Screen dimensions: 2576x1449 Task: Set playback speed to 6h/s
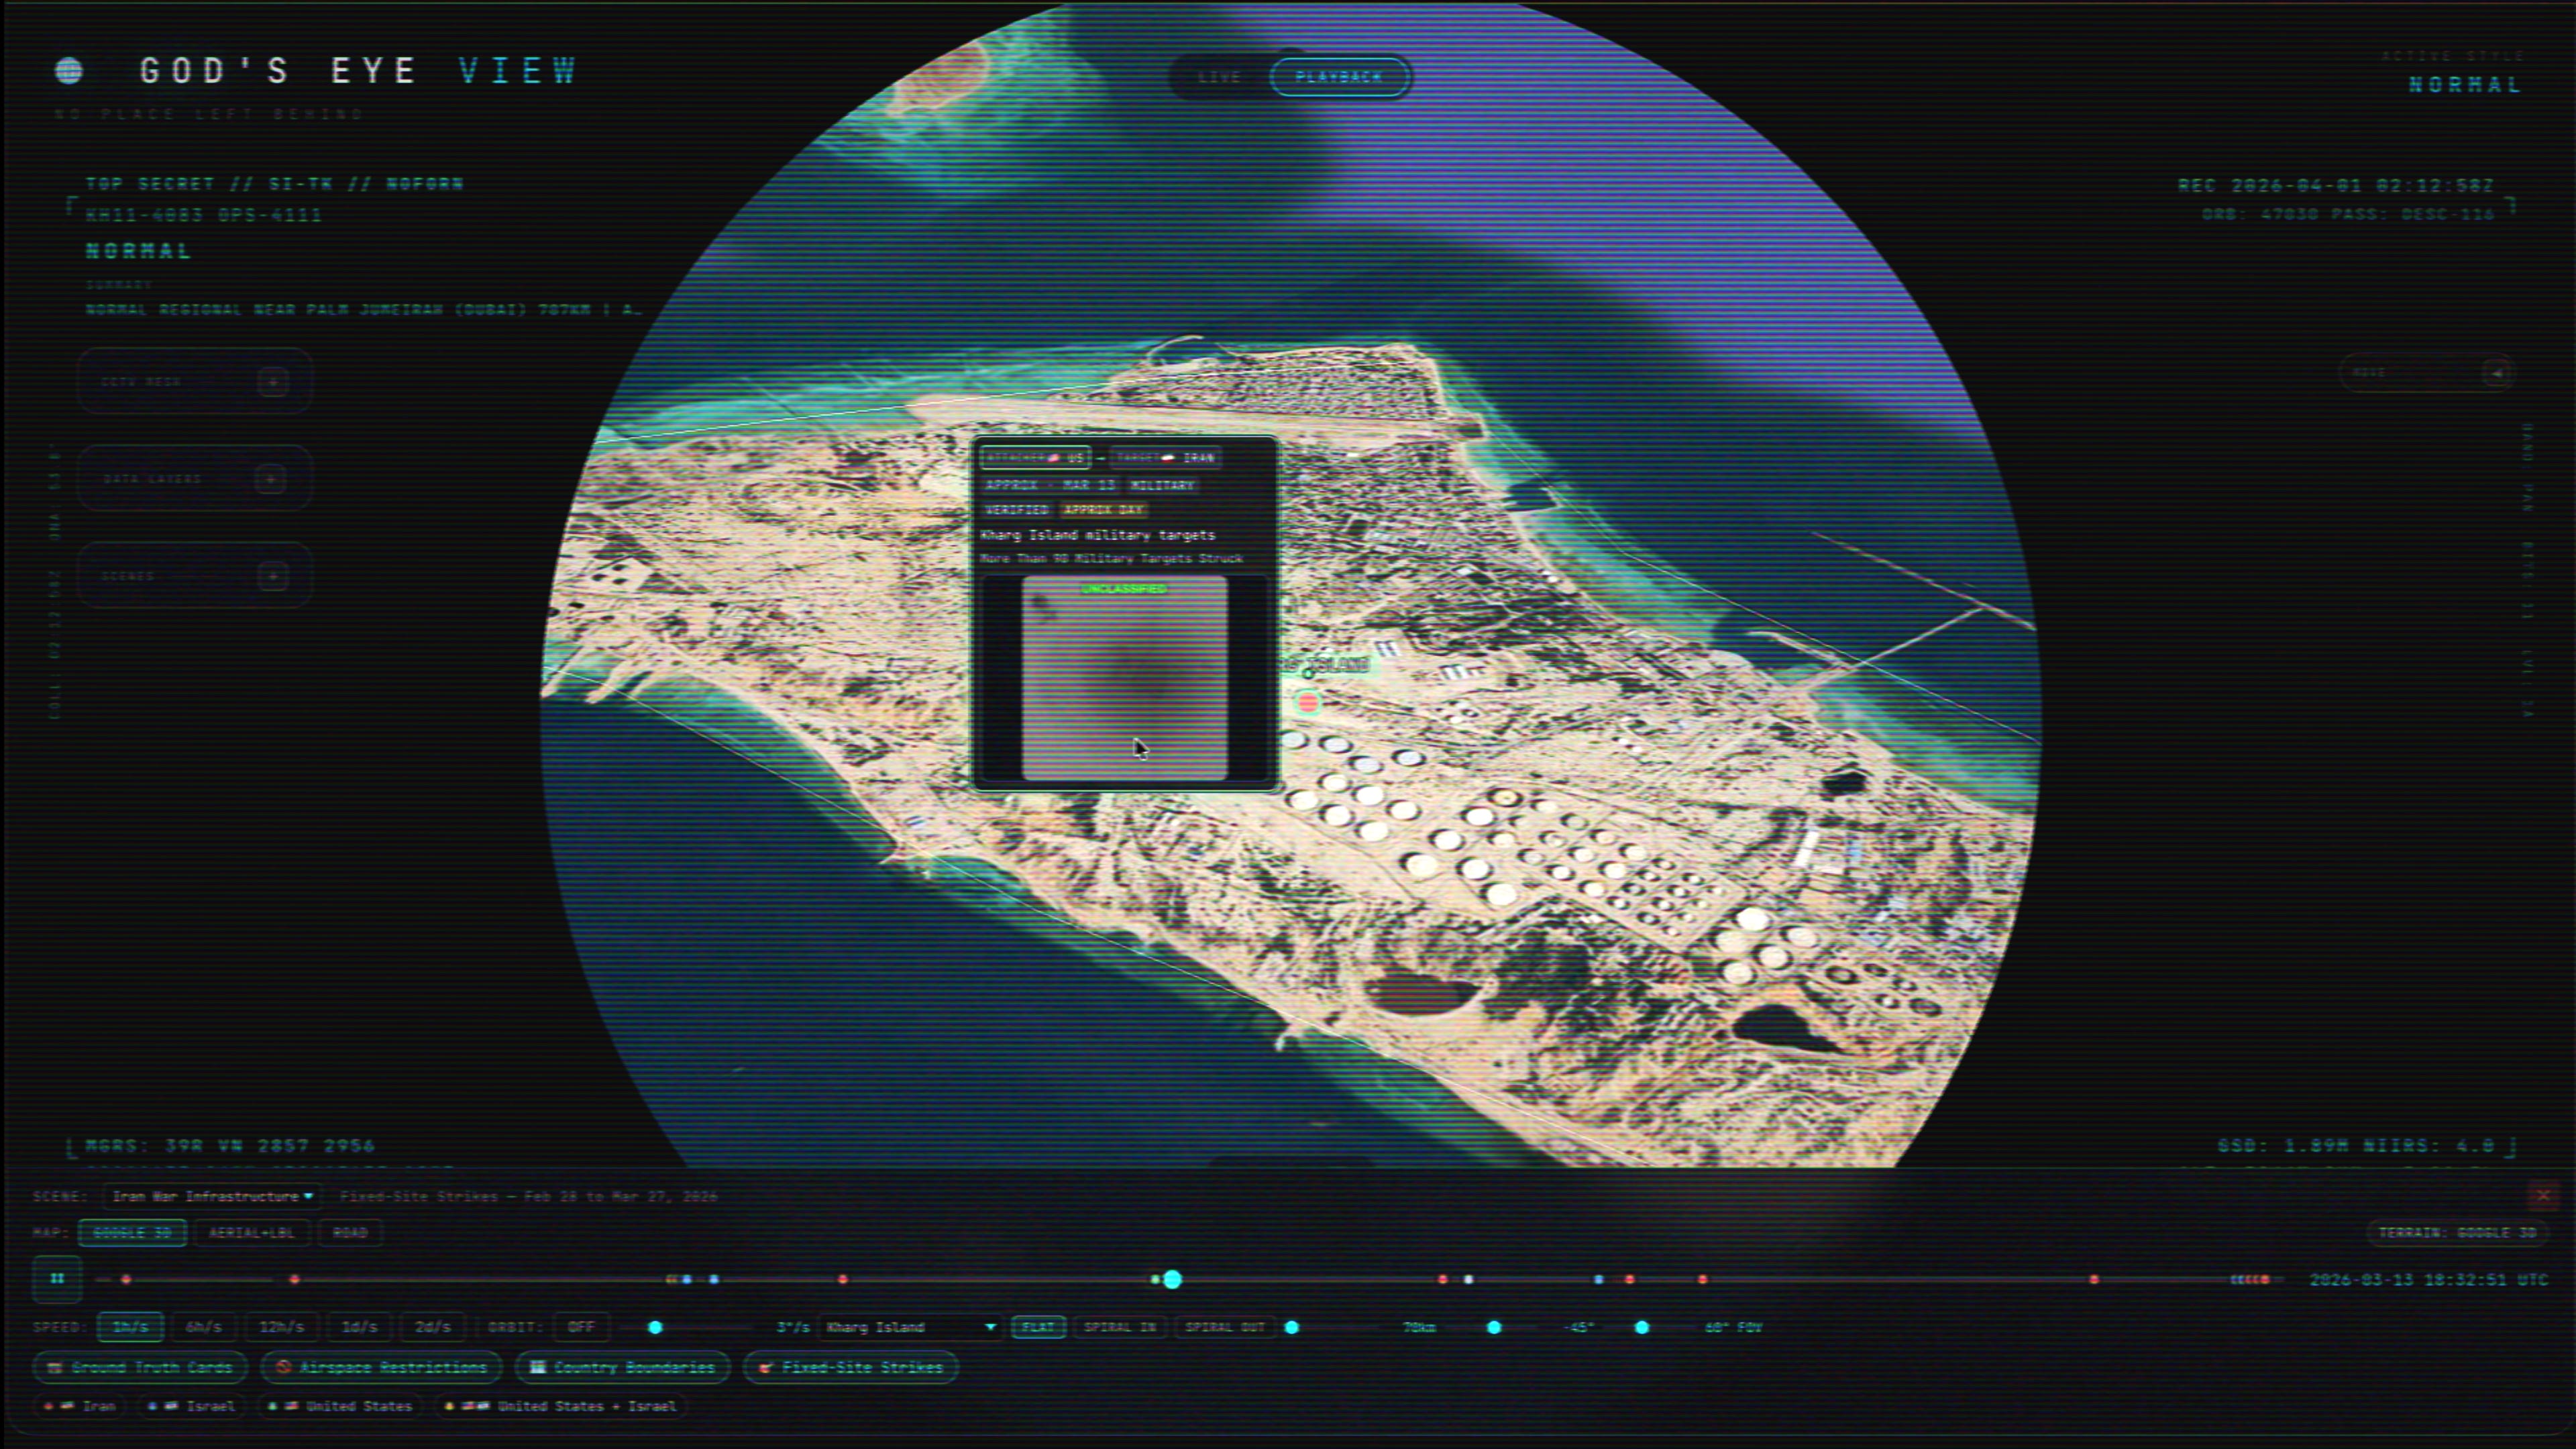[x=203, y=1327]
